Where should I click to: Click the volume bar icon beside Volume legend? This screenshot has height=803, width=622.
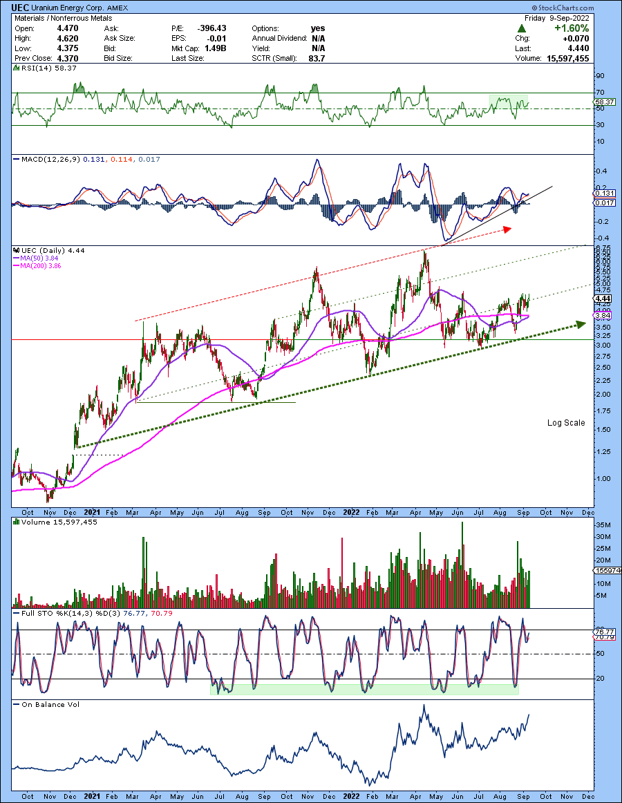pos(17,522)
